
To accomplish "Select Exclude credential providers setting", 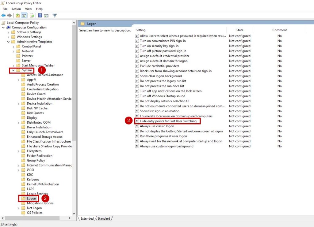I will click(x=159, y=66).
